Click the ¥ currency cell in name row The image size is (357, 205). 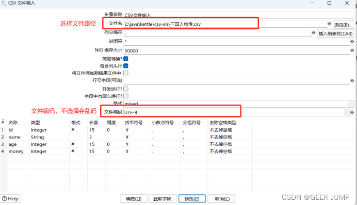click(136, 137)
